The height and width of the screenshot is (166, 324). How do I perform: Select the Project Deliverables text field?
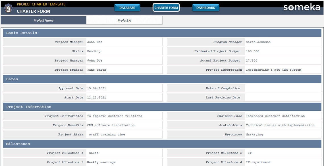(x=124, y=116)
